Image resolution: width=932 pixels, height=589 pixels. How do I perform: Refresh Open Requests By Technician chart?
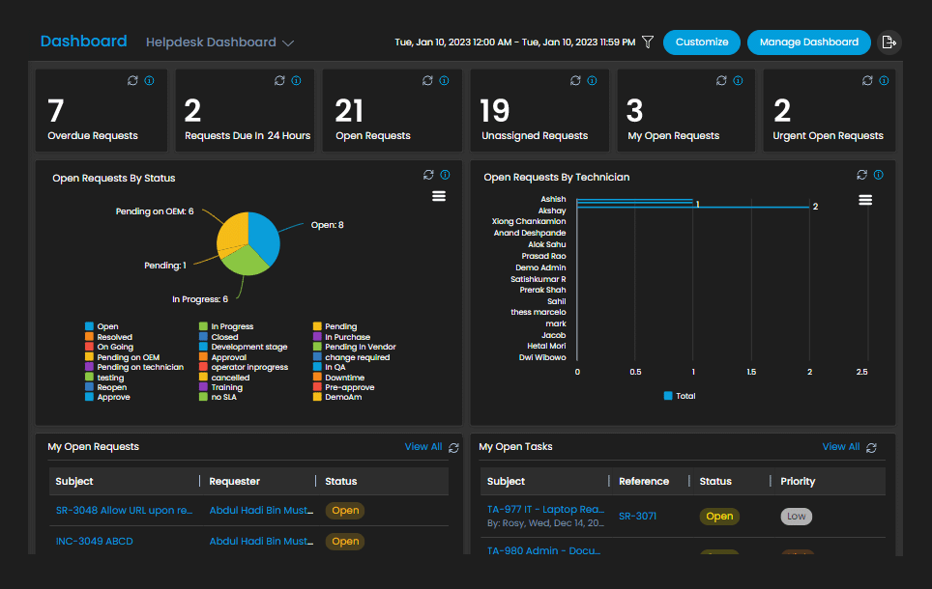861,175
